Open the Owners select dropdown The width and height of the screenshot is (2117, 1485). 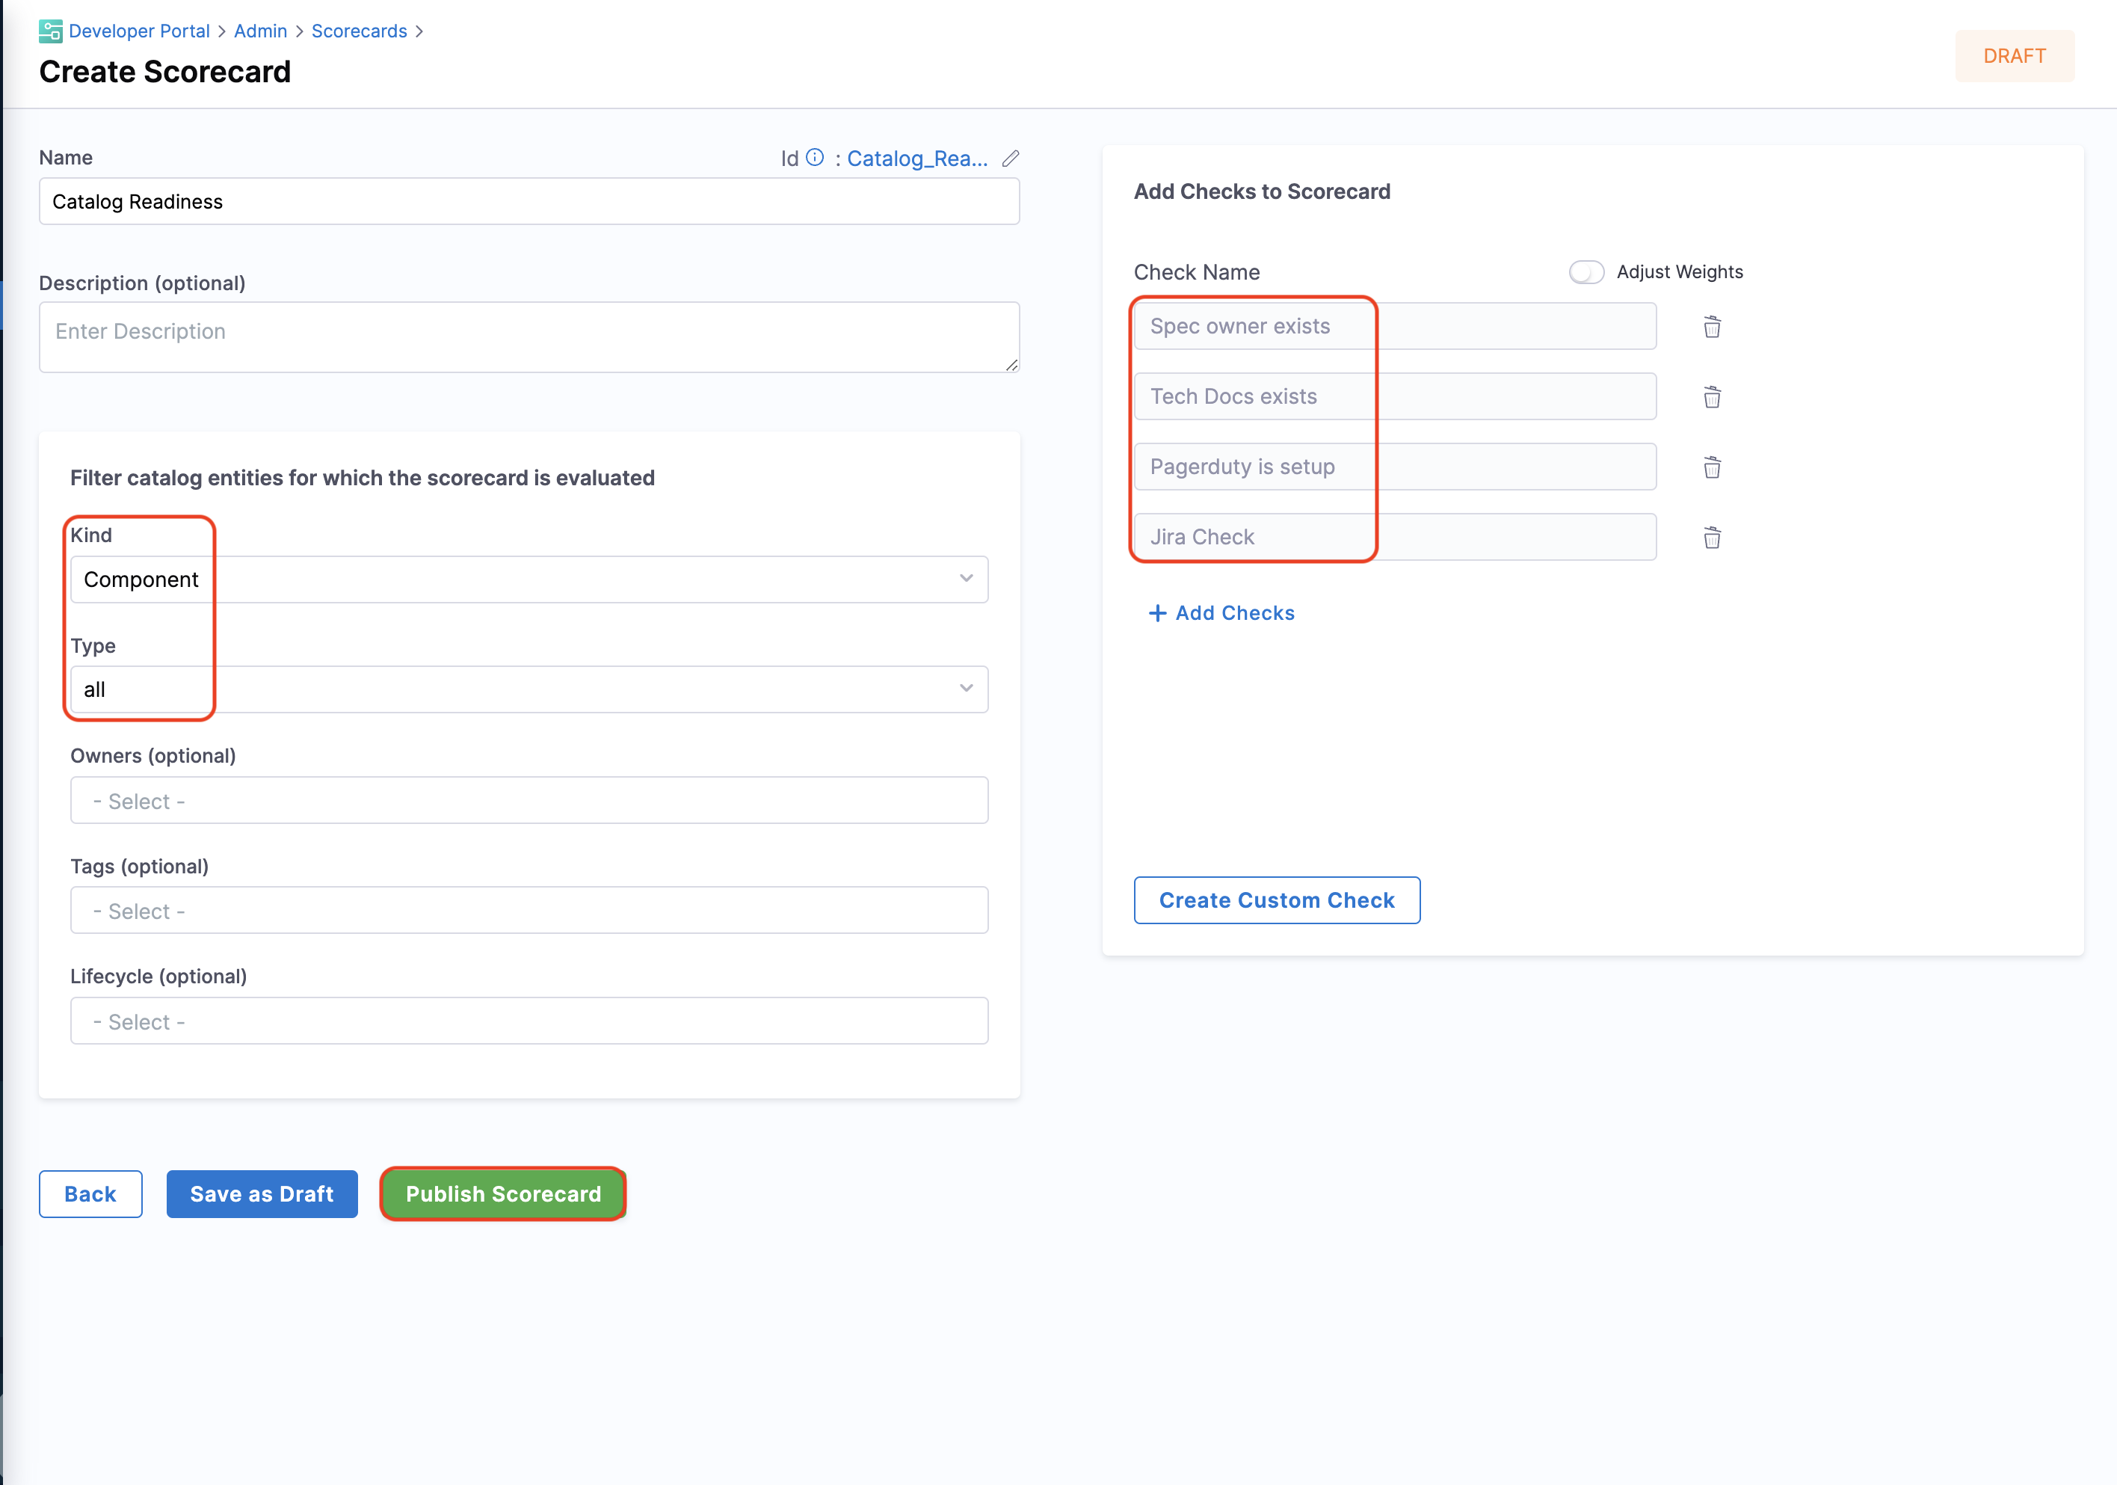[529, 801]
